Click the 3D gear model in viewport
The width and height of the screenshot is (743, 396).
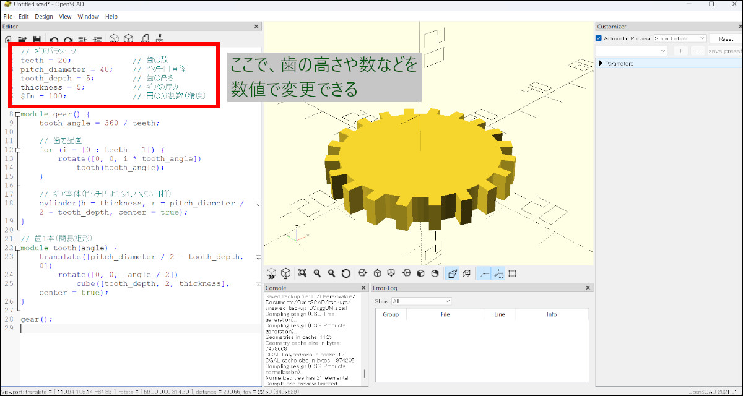point(421,170)
